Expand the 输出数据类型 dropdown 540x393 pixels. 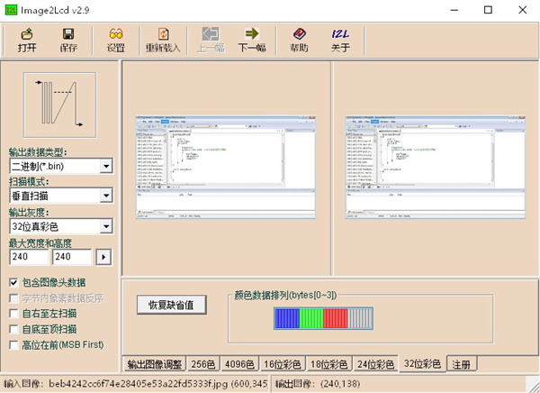(x=106, y=167)
